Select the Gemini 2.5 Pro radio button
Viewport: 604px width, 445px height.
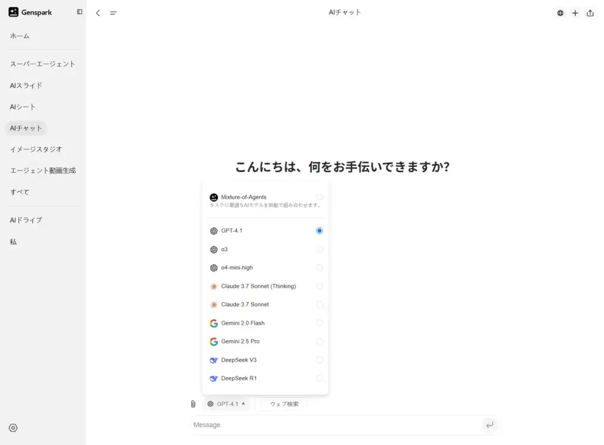click(319, 341)
